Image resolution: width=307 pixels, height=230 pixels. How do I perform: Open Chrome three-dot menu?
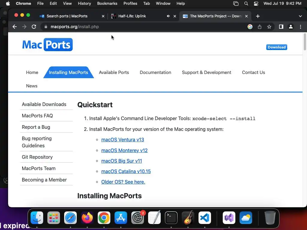tap(300, 27)
